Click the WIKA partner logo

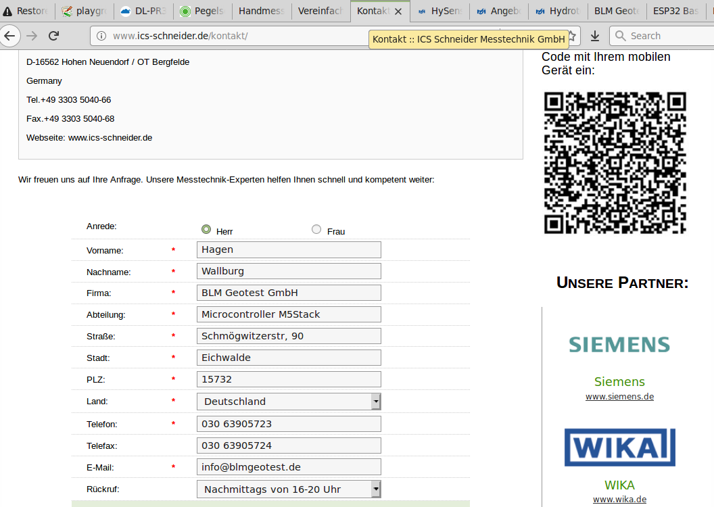tap(619, 447)
